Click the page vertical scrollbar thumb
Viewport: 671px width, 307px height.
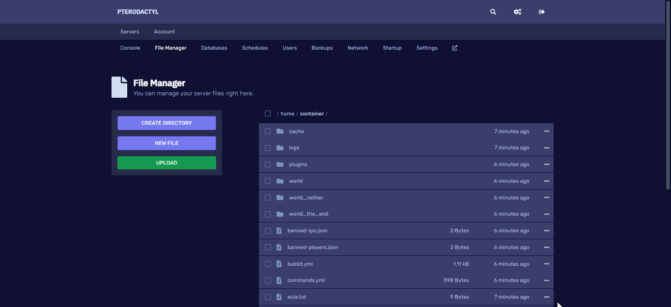668,93
